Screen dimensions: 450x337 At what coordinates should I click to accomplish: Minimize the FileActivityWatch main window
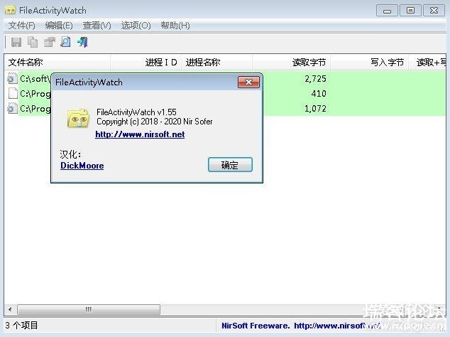click(x=387, y=11)
